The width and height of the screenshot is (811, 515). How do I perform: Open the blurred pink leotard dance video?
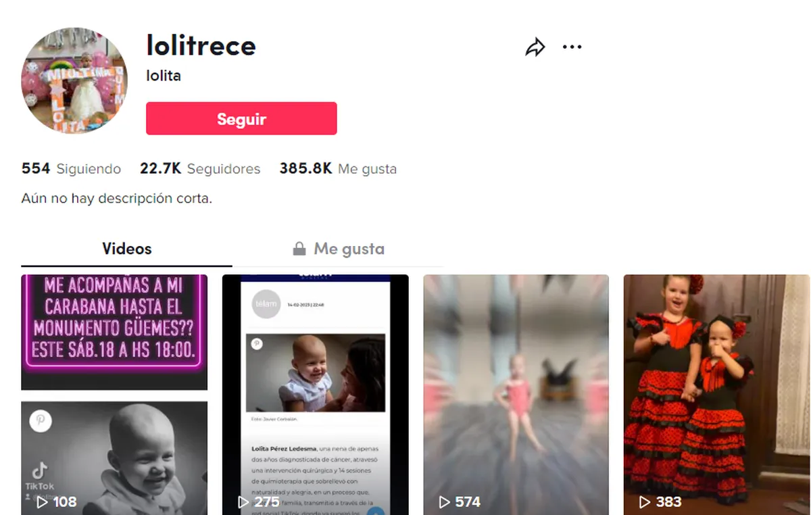click(x=516, y=395)
